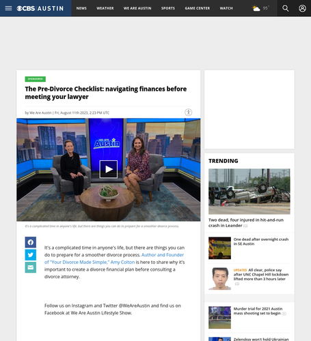The width and height of the screenshot is (311, 341).
Task: Open One dead after overnight crash story
Action: 261,241
